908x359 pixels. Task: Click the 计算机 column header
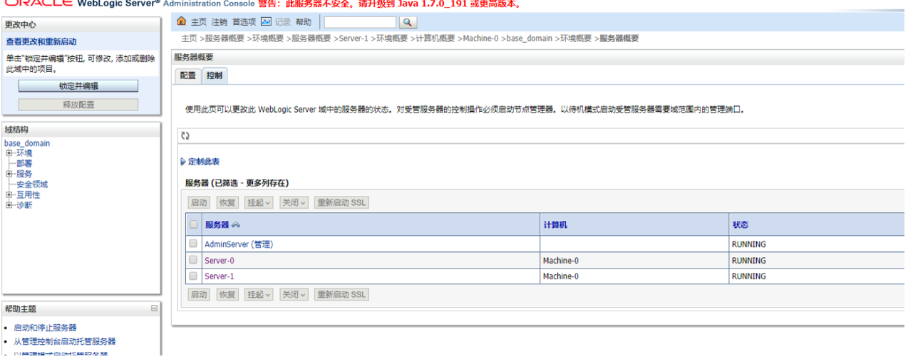point(555,225)
